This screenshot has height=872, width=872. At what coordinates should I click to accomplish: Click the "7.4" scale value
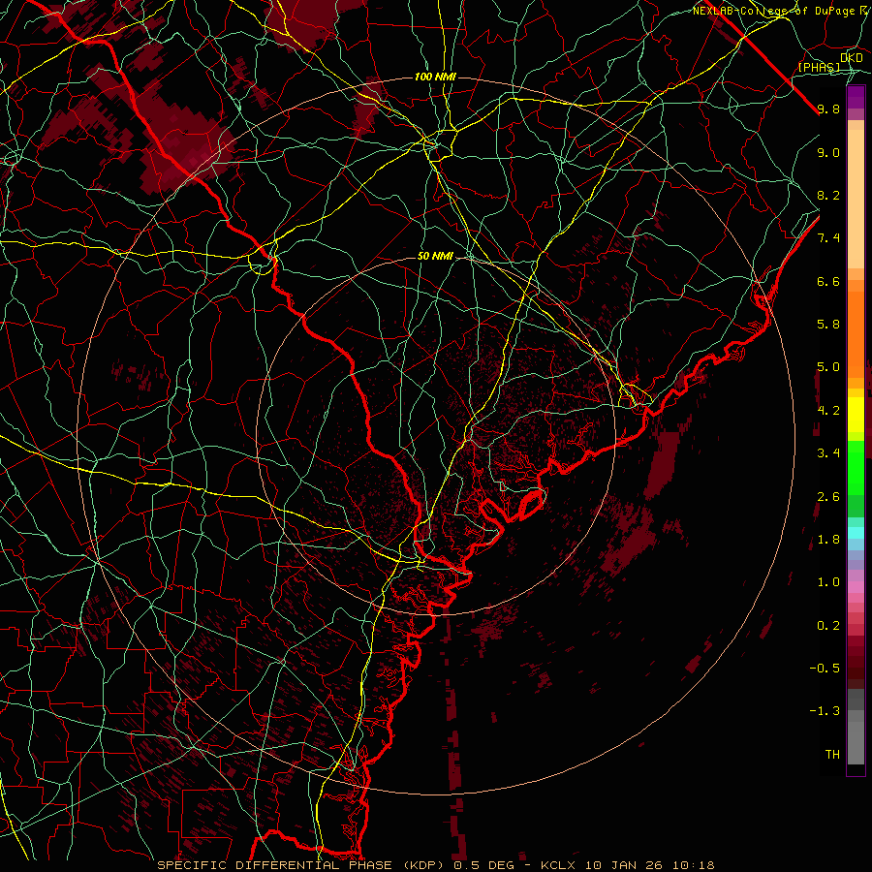pyautogui.click(x=828, y=238)
